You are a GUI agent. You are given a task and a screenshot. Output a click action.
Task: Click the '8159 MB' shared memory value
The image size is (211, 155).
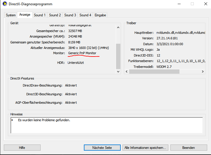pyautogui.click(x=74, y=42)
